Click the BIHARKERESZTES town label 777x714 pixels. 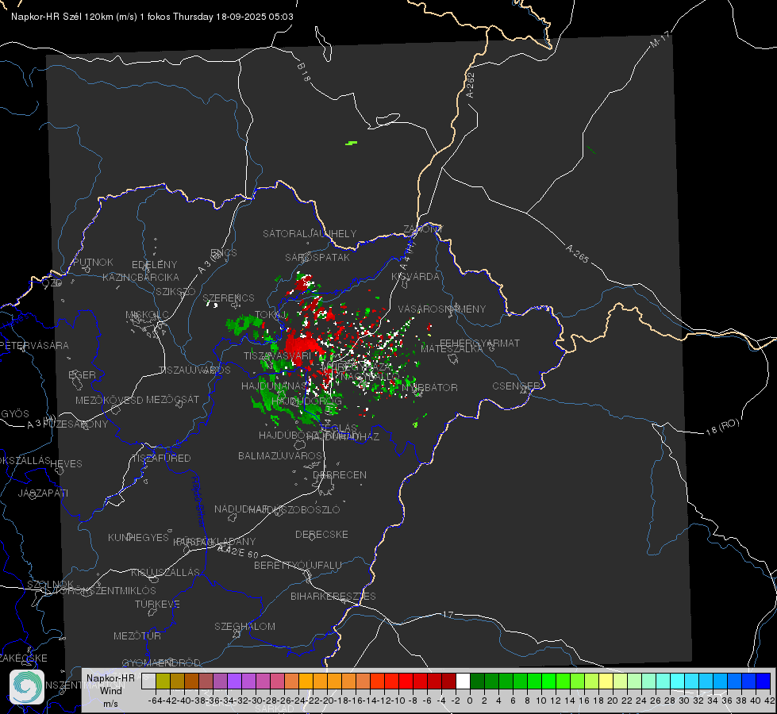(333, 596)
